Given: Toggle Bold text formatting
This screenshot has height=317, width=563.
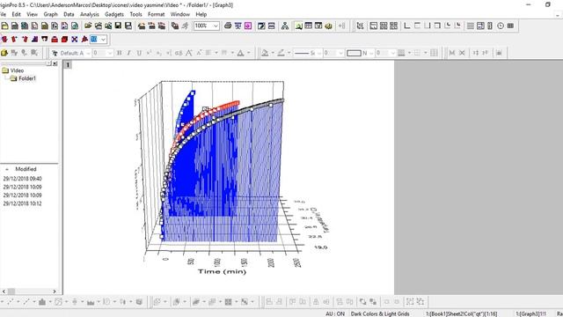Looking at the screenshot, I should 120,53.
